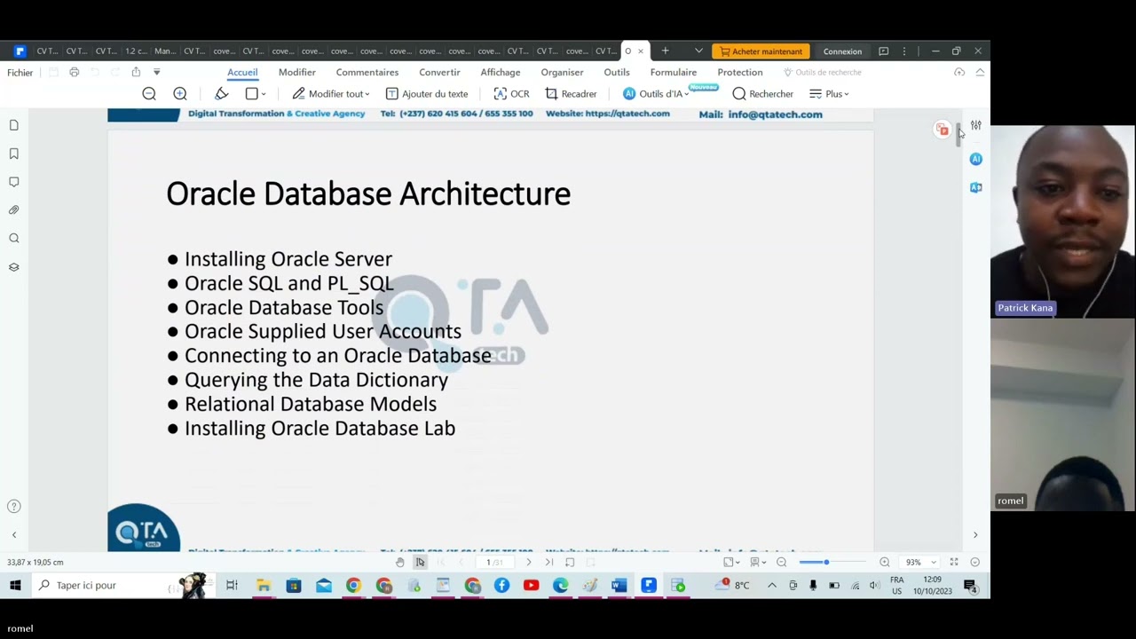Viewport: 1136px width, 639px height.
Task: Open the thumbnails panel in left sidebar
Action: click(x=14, y=125)
